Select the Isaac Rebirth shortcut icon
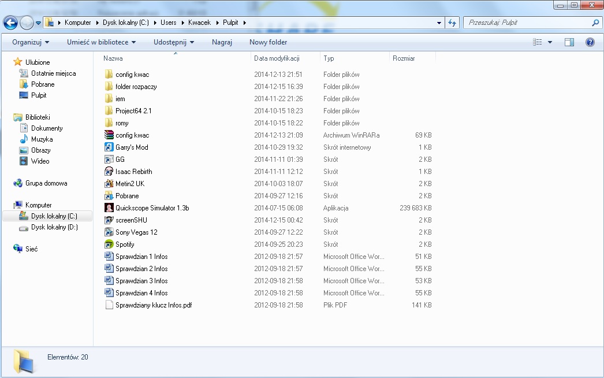Viewport: 604px width, 378px height. click(x=109, y=171)
